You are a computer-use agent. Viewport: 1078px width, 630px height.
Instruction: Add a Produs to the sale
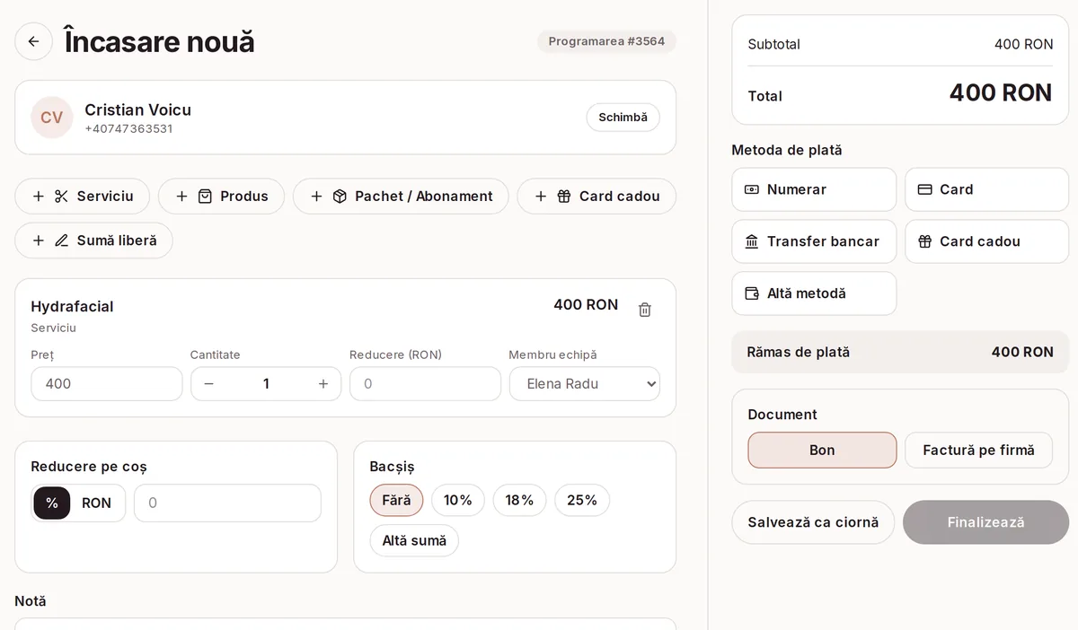point(221,197)
